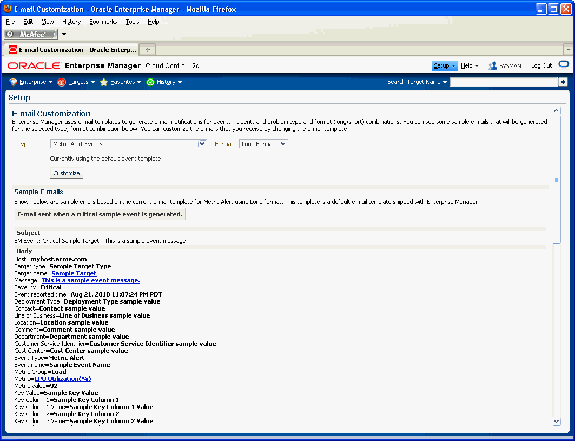575x441 pixels.
Task: Open the CPU Utilization(%) metric link
Action: tap(63, 379)
